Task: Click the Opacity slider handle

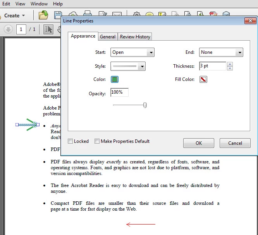Action: (x=145, y=105)
